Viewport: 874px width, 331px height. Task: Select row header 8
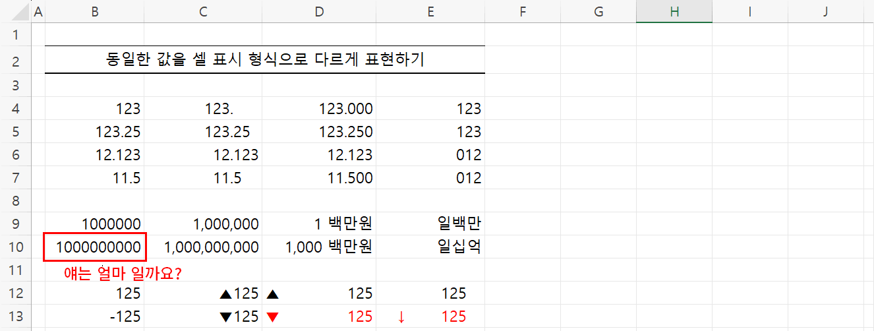click(x=15, y=200)
